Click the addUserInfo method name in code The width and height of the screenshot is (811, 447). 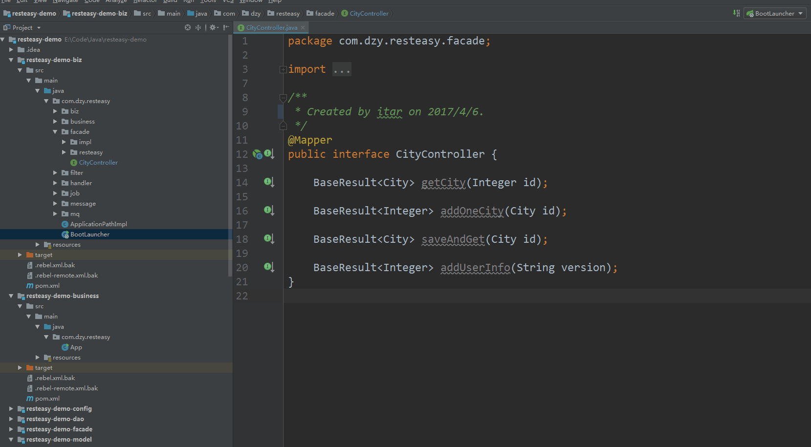click(475, 268)
